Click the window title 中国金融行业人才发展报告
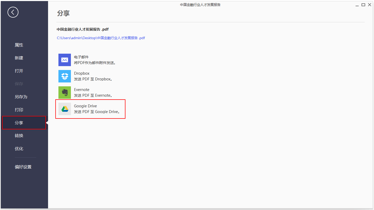This screenshot has height=210, width=374. pos(200,5)
